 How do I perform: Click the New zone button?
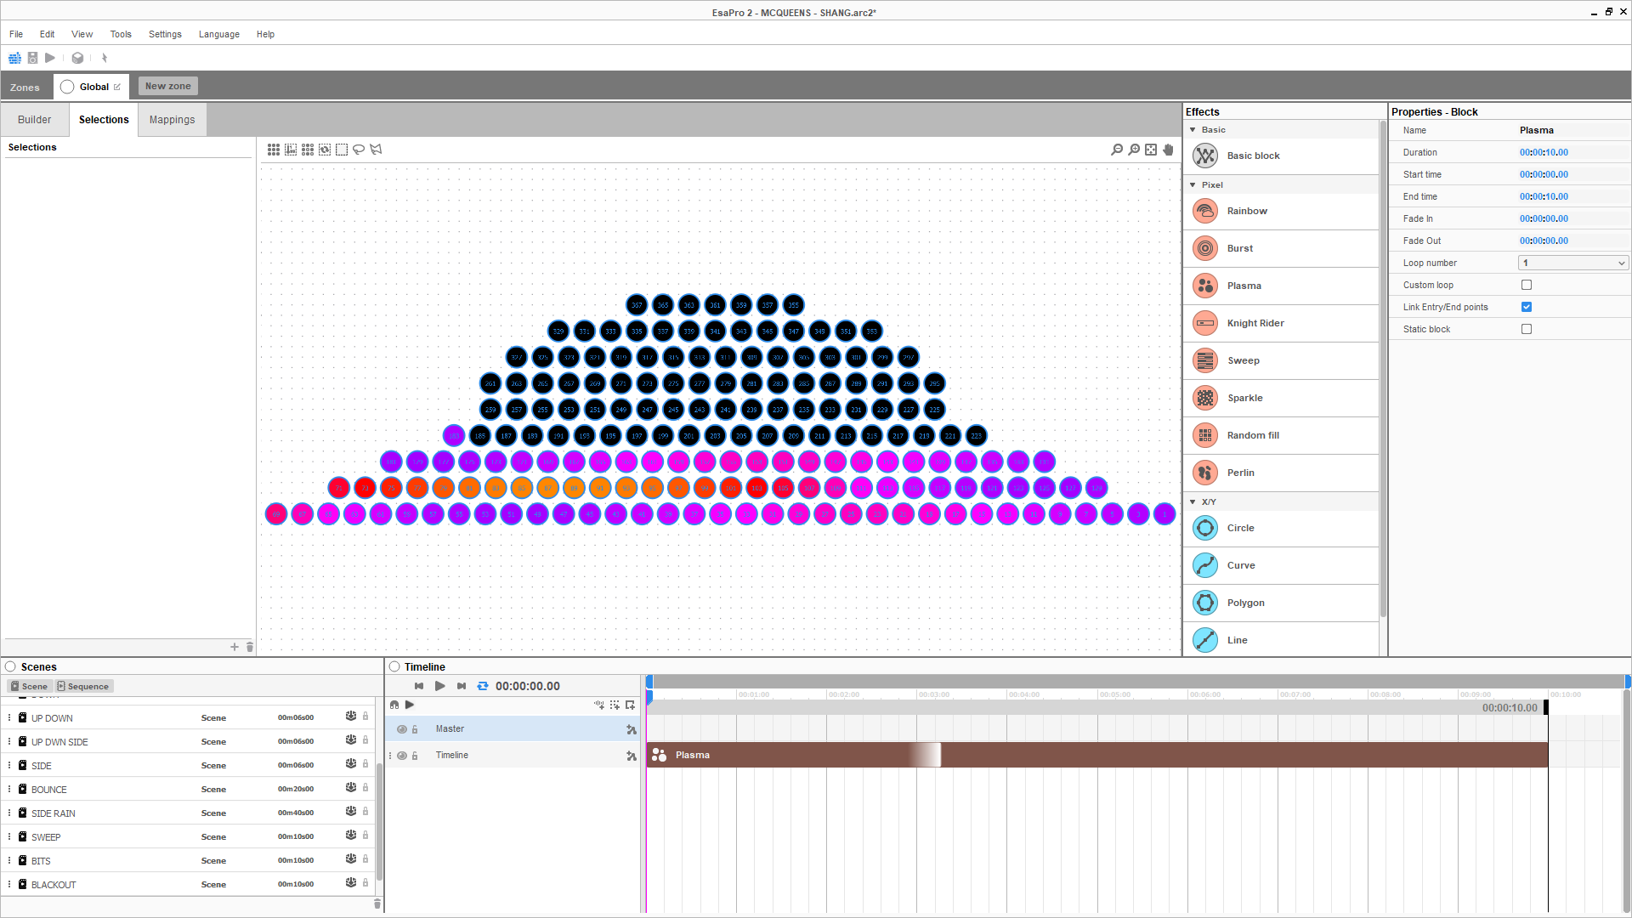[168, 86]
